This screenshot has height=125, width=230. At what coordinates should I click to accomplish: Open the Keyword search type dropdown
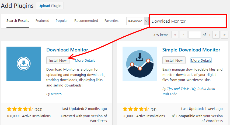tap(137, 21)
